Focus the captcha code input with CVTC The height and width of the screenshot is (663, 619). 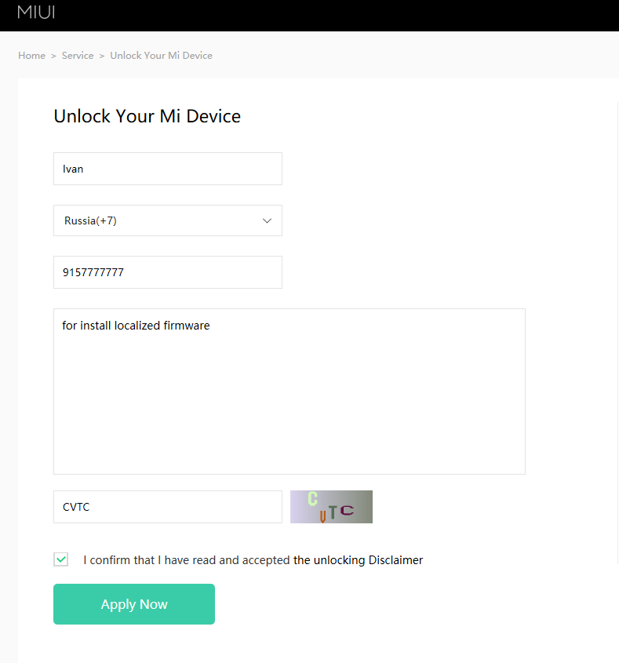coord(167,507)
